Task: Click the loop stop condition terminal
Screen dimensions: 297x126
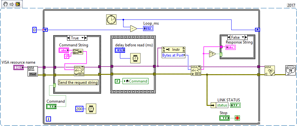Action: click(237, 118)
